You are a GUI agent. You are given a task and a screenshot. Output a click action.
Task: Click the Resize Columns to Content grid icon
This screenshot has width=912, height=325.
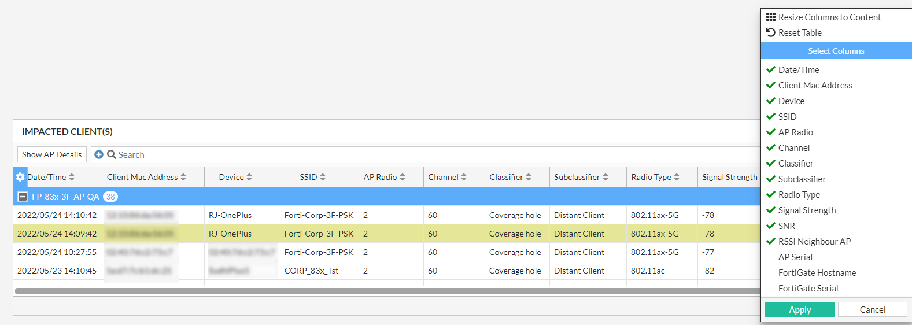771,17
